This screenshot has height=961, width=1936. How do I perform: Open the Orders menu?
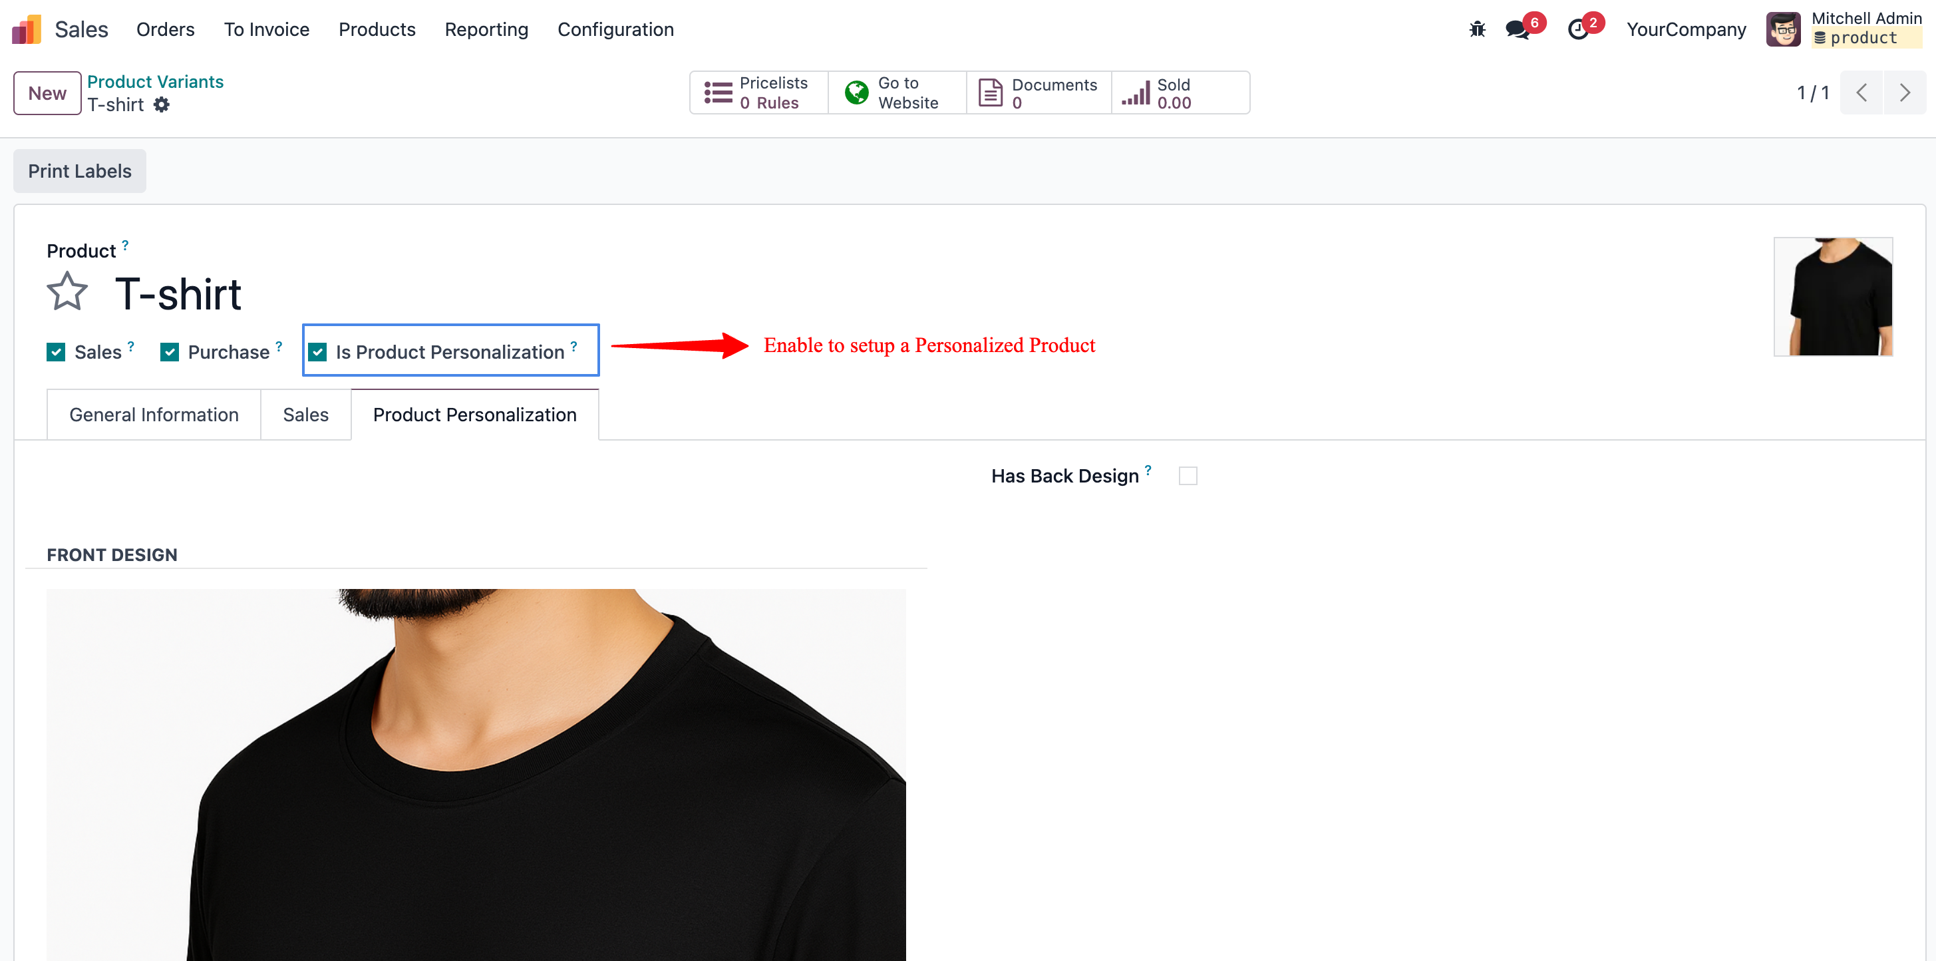164,29
